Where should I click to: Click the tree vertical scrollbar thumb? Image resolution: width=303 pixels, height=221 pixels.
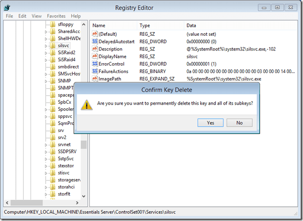tap(84, 145)
